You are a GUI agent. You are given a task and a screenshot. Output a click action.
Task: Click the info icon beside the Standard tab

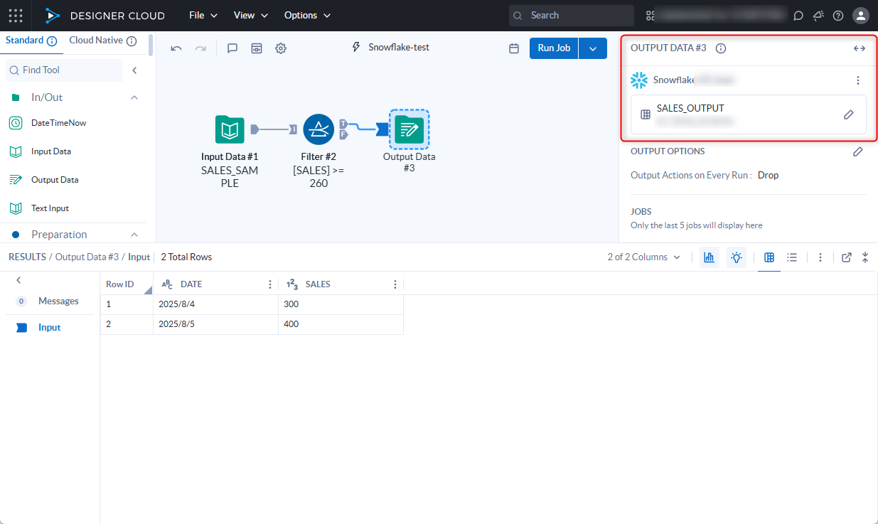[52, 41]
